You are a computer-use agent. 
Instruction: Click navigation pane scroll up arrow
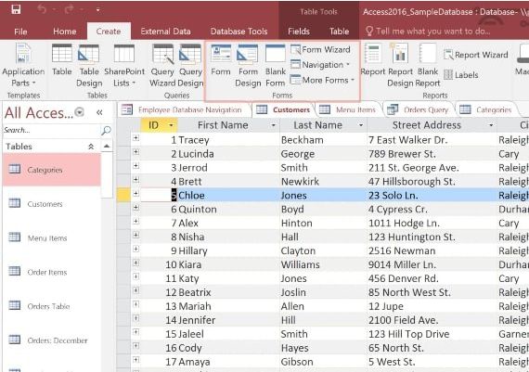(x=107, y=146)
